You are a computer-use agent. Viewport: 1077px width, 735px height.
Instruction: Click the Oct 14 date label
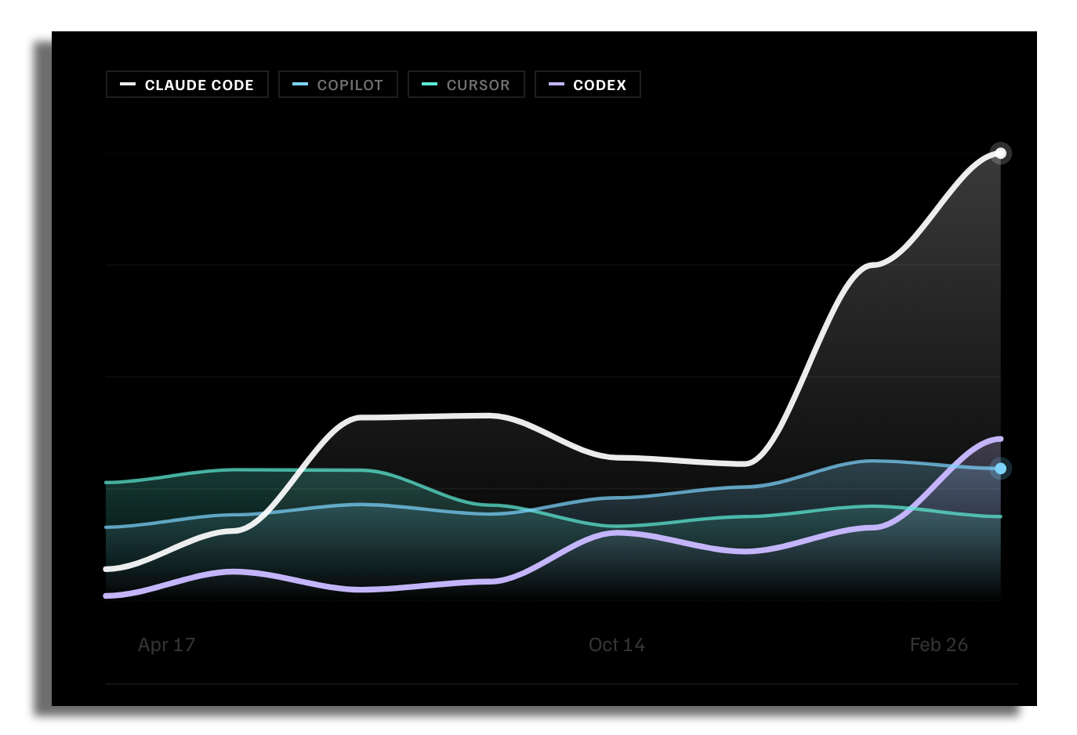(x=617, y=645)
